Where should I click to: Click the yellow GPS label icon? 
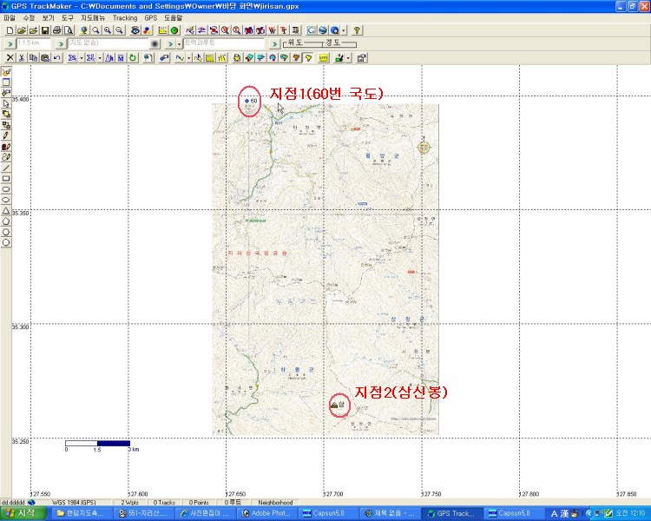click(x=324, y=58)
